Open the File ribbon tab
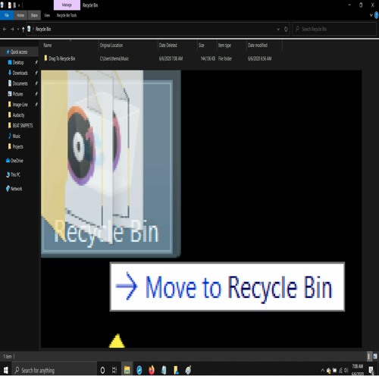Screen dimensions: 379x379 7,15
